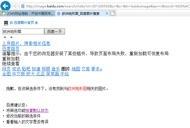Image resolution: width=190 pixels, height=128 pixels.
Task: Go to the 音乐 search category
Action: pos(56,69)
